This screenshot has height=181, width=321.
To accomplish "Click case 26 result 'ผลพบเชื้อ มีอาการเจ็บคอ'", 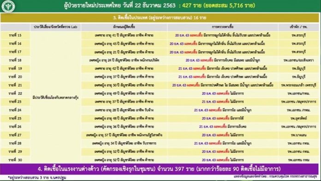I will pyautogui.click(x=223, y=127).
